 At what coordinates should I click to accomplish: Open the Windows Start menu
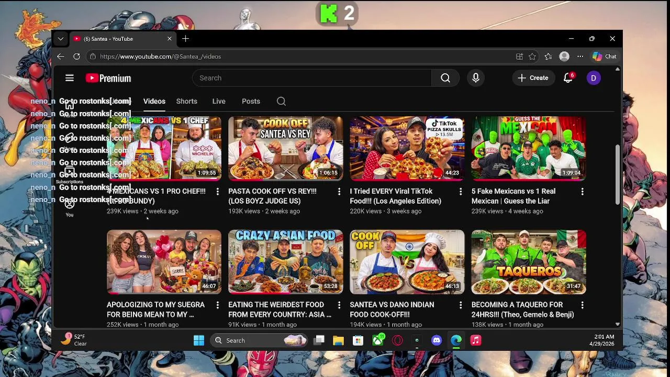(199, 340)
